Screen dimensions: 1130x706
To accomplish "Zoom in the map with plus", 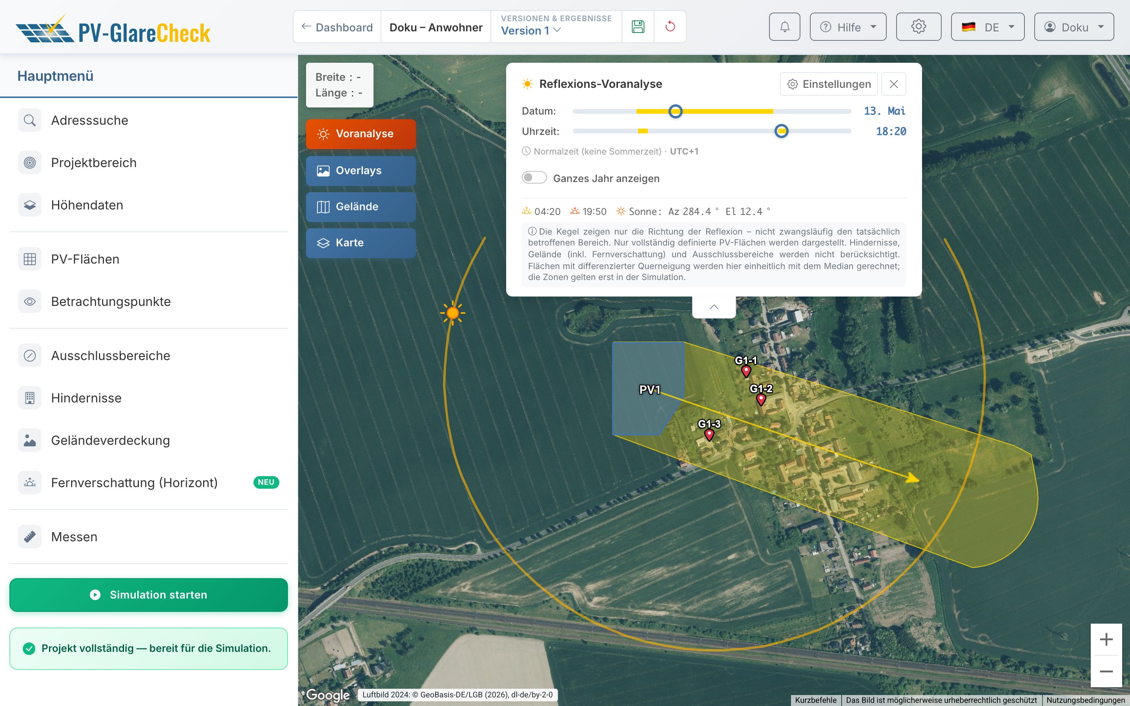I will [x=1106, y=639].
